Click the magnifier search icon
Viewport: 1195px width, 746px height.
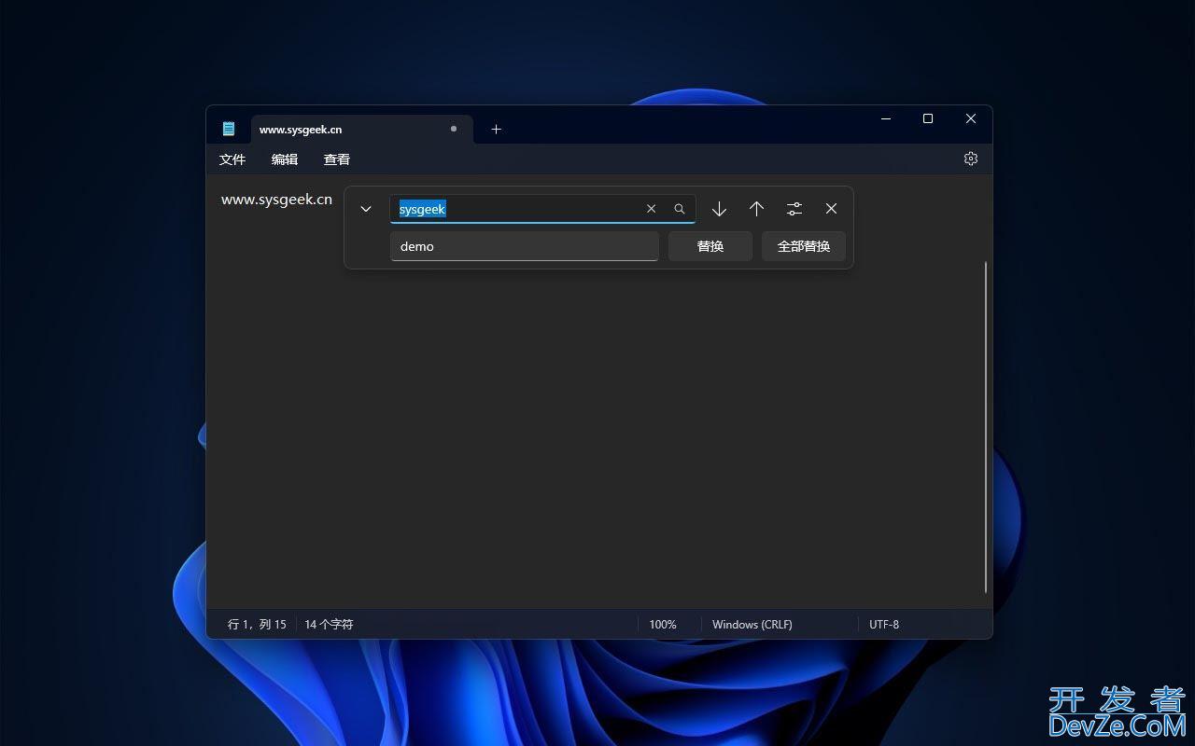tap(680, 209)
